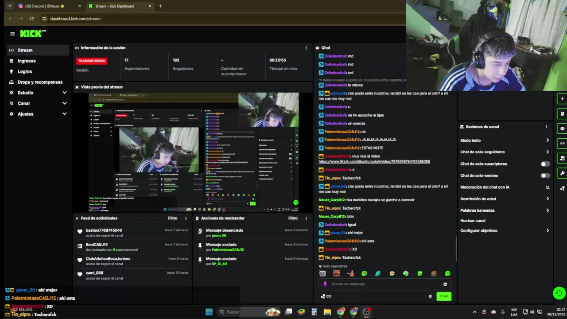Expand Palabras baneadas option
The width and height of the screenshot is (567, 319).
click(x=505, y=210)
